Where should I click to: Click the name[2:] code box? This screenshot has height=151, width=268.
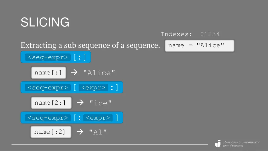coord(51,103)
